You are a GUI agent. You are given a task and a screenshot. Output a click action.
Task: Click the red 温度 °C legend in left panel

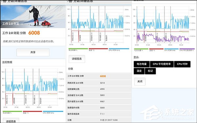[x=33, y=112]
